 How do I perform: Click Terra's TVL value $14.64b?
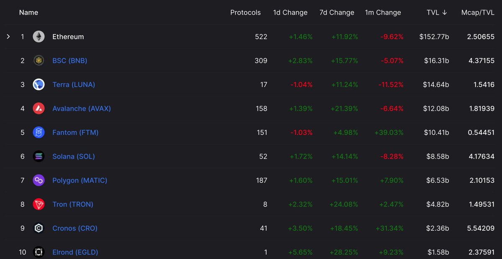[x=436, y=85]
